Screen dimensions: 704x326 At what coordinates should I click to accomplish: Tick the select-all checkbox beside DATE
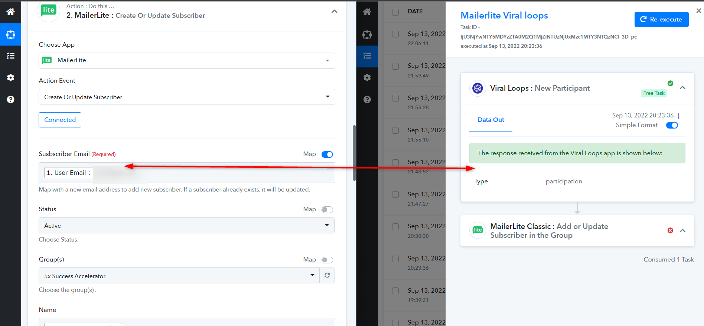[x=395, y=12]
